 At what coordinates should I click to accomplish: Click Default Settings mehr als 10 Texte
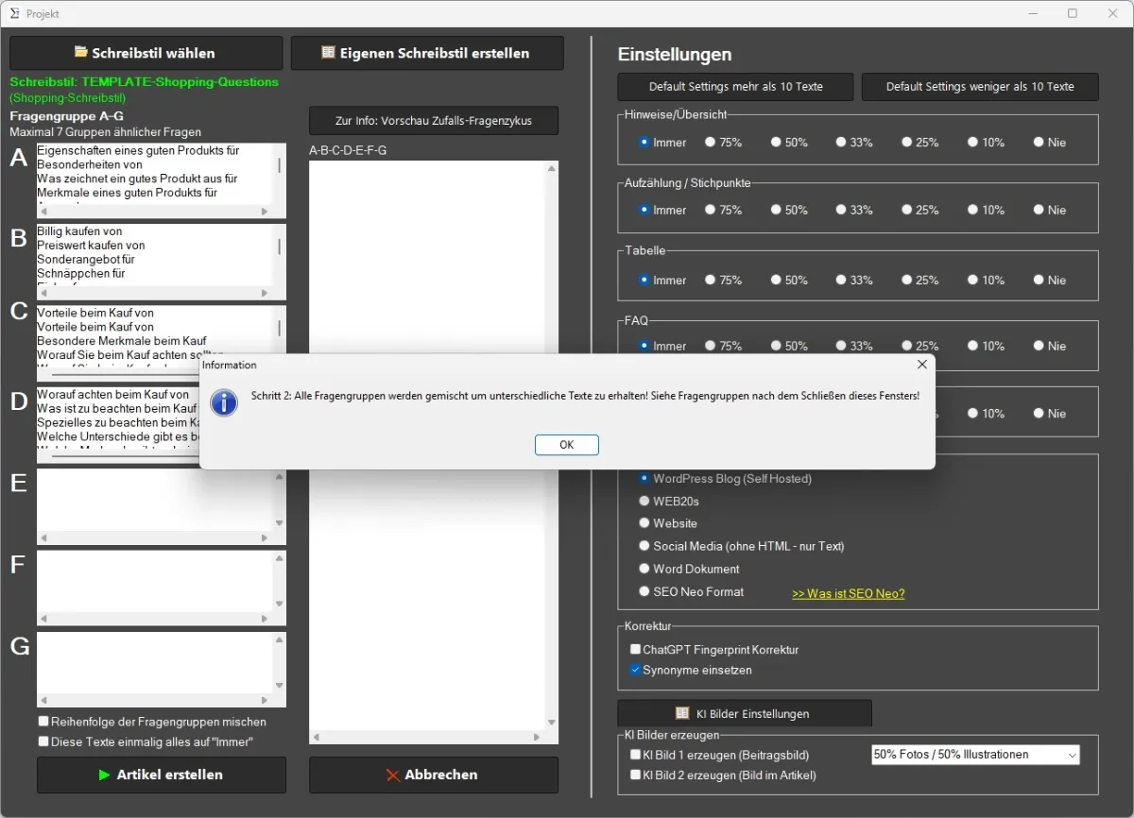(735, 87)
